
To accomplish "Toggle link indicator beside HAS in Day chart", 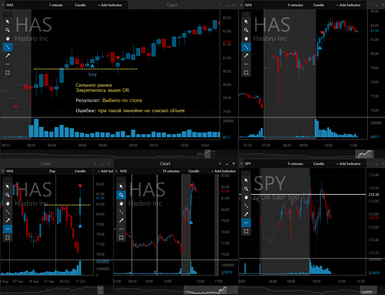I will 3,171.
